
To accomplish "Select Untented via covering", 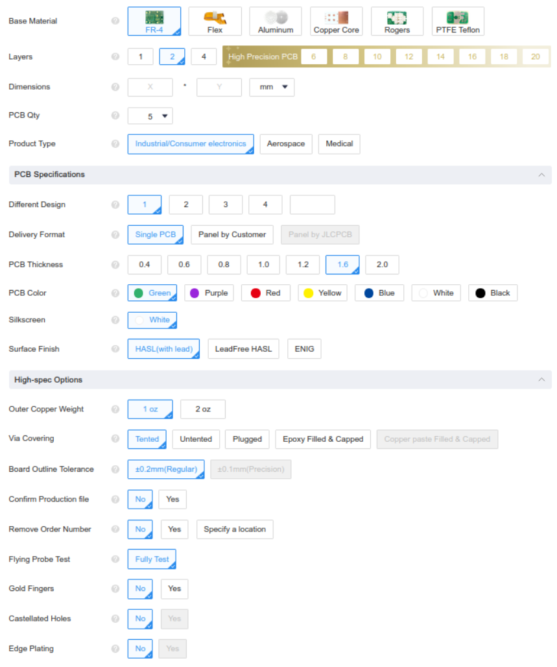I will point(196,439).
